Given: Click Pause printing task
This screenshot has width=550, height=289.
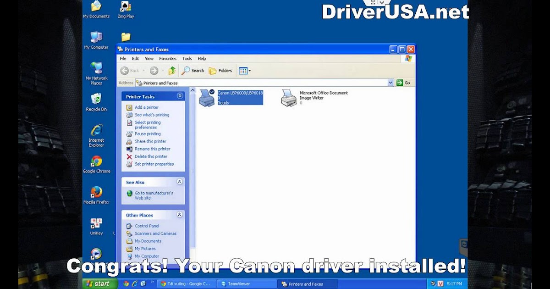Looking at the screenshot, I should [x=148, y=134].
